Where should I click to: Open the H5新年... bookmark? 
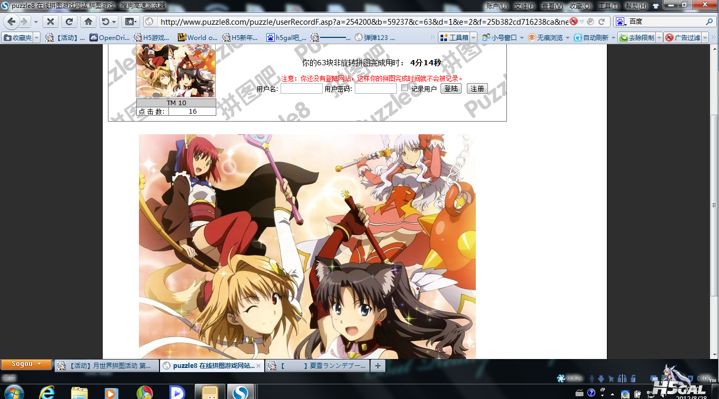point(241,37)
